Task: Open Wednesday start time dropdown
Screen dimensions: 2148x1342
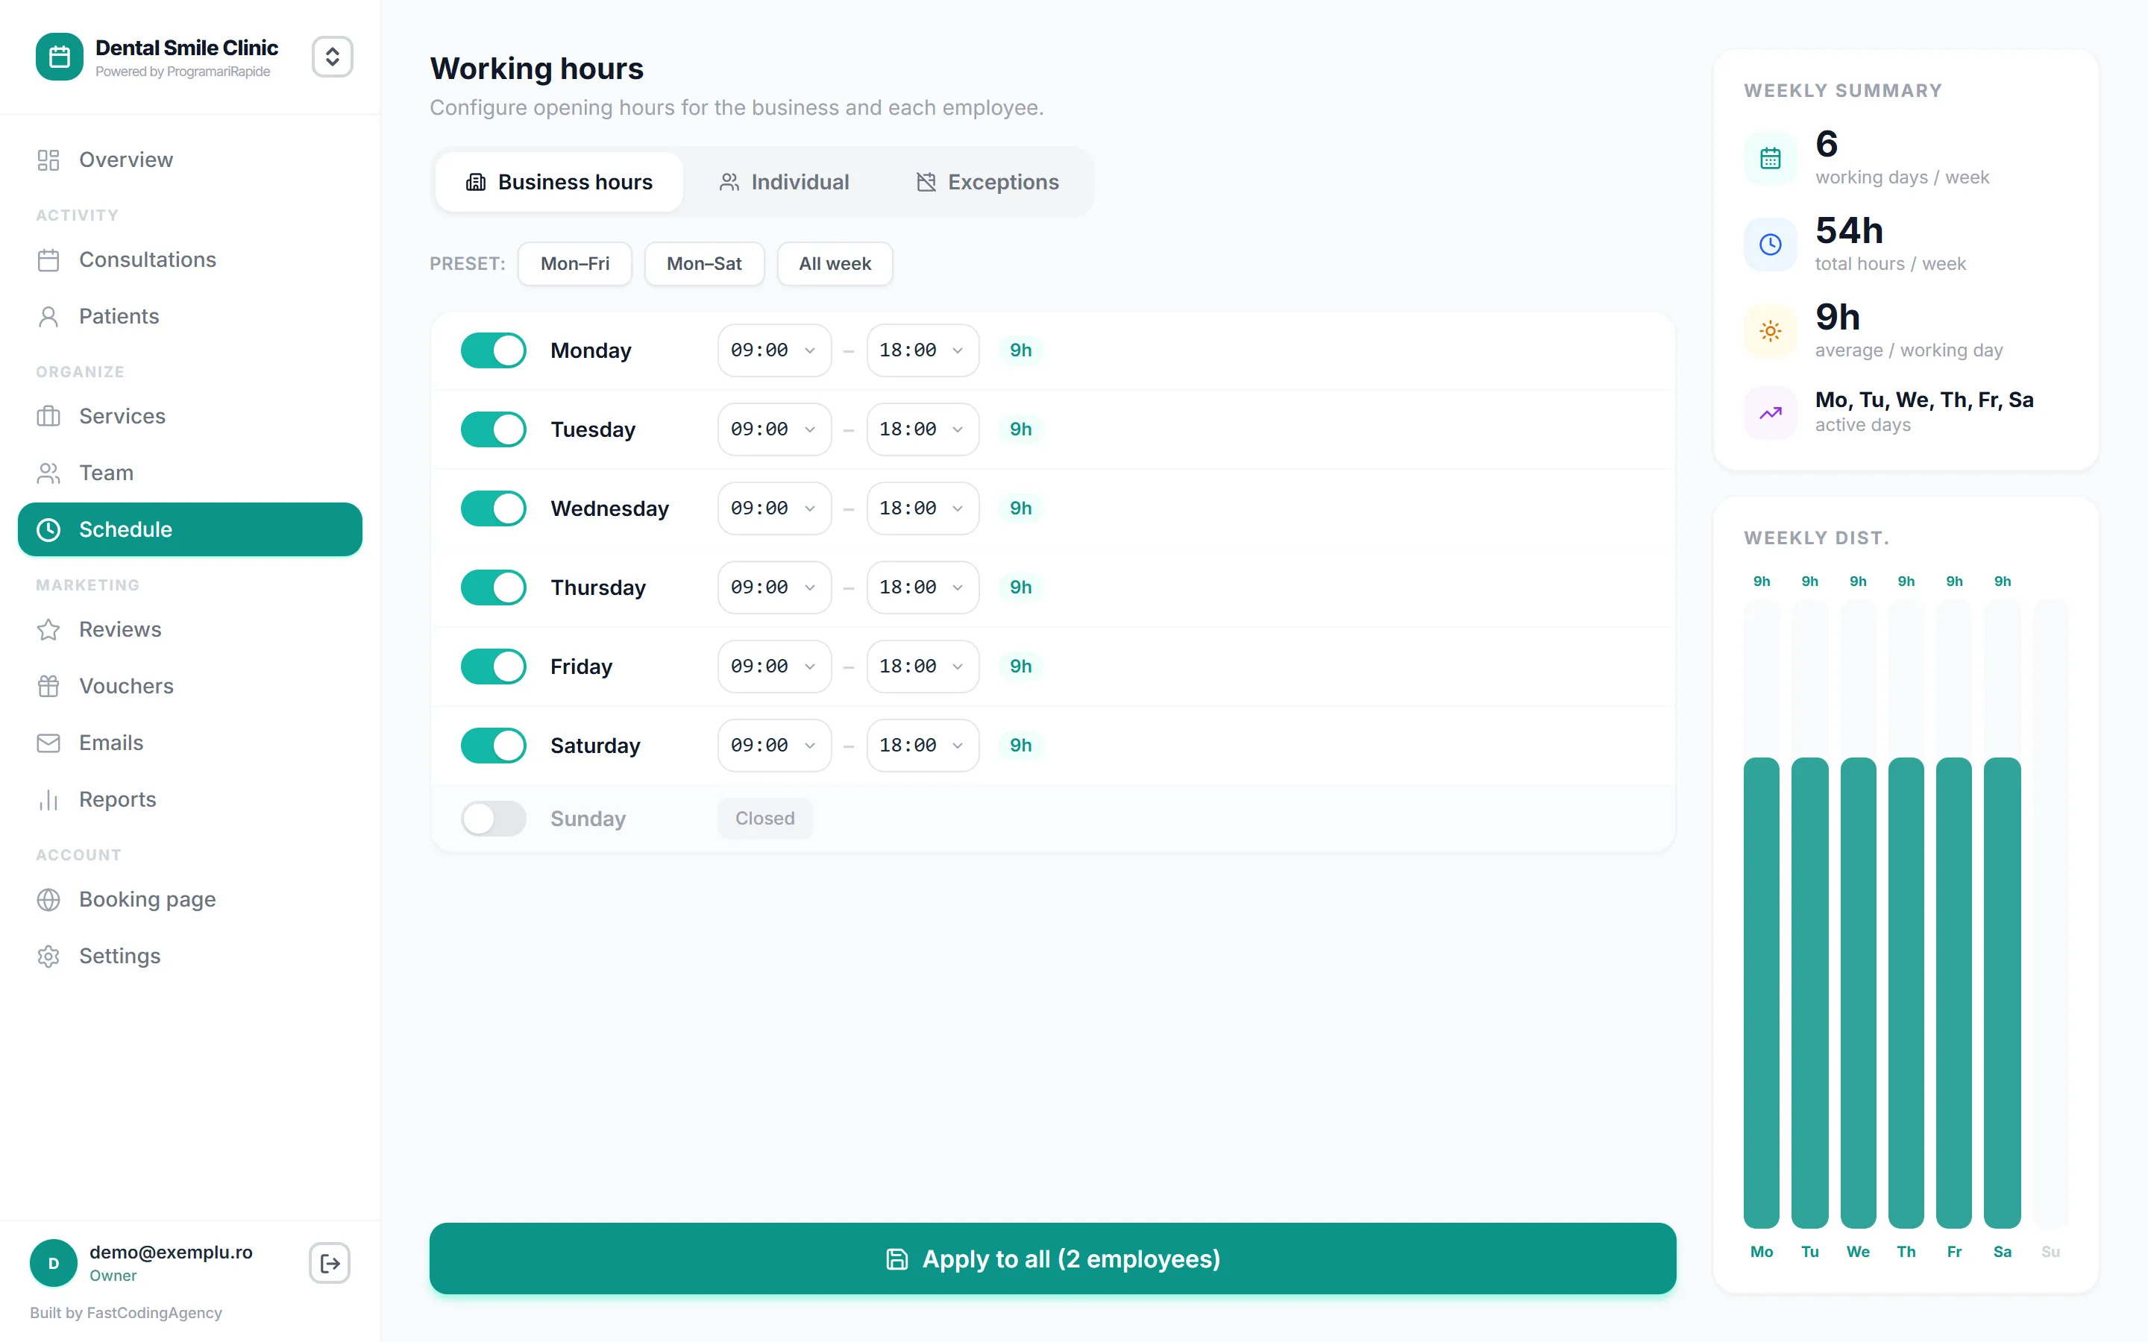Action: click(774, 508)
